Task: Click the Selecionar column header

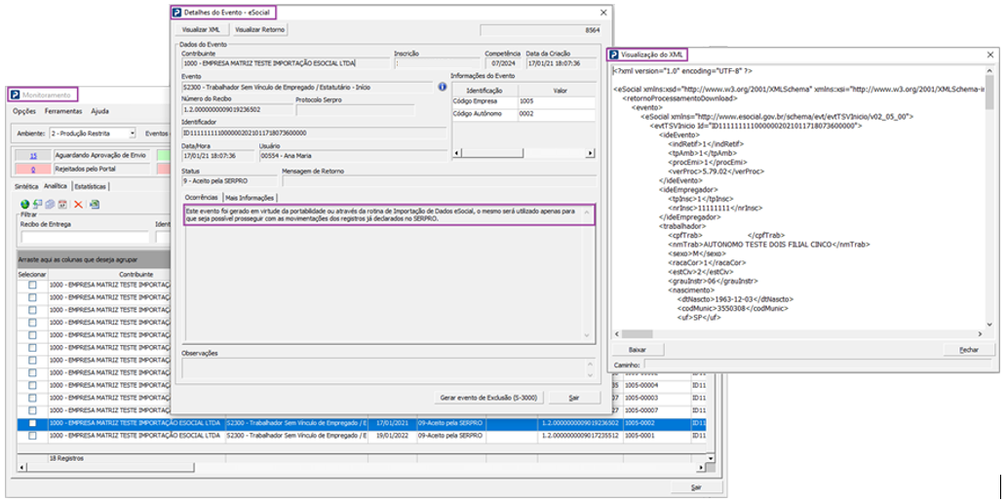Action: click(32, 274)
